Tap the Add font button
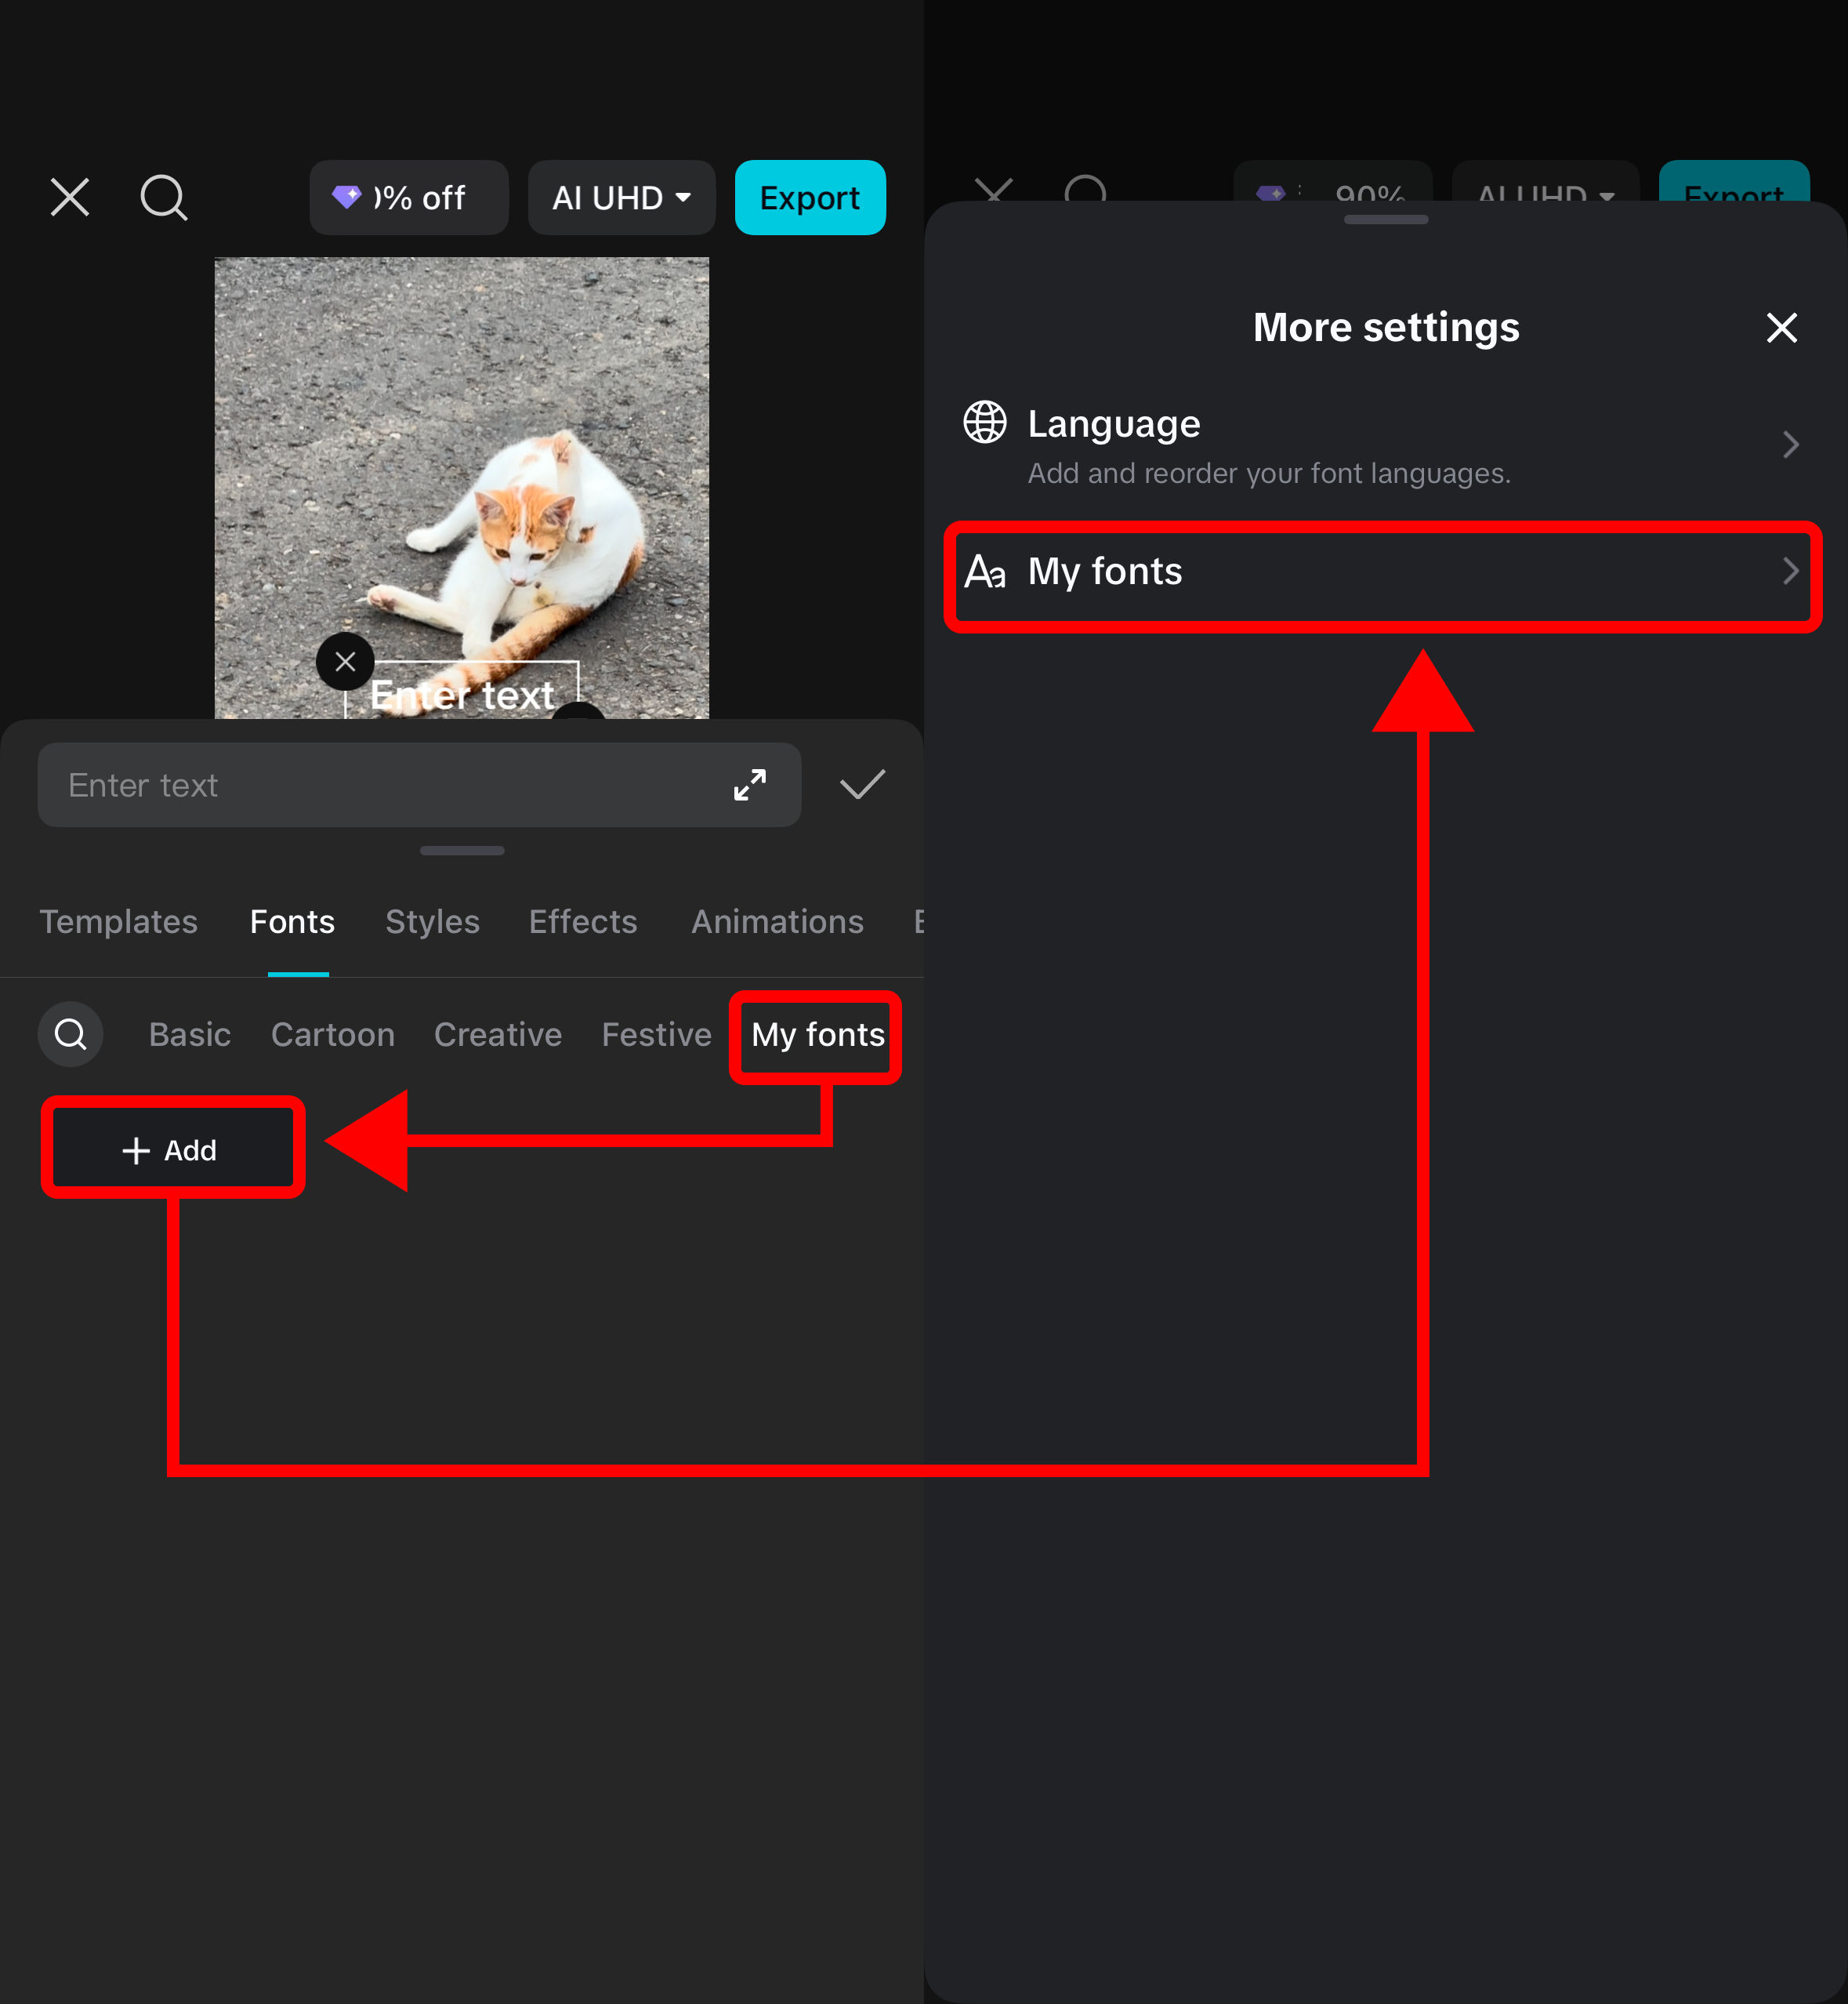Viewport: 1848px width, 2004px height. (x=172, y=1149)
